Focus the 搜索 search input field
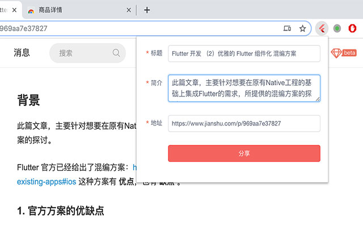 [87, 53]
